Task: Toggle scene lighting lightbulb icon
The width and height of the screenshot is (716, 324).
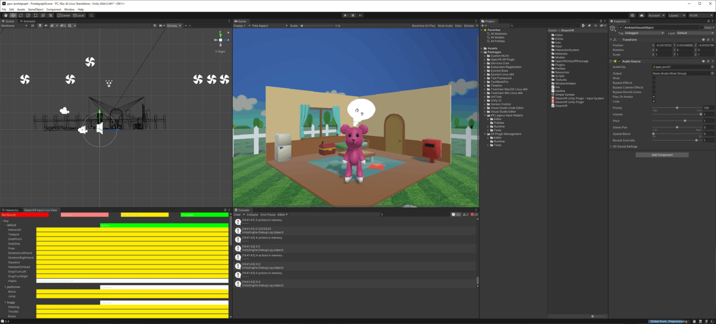Action: pos(40,26)
